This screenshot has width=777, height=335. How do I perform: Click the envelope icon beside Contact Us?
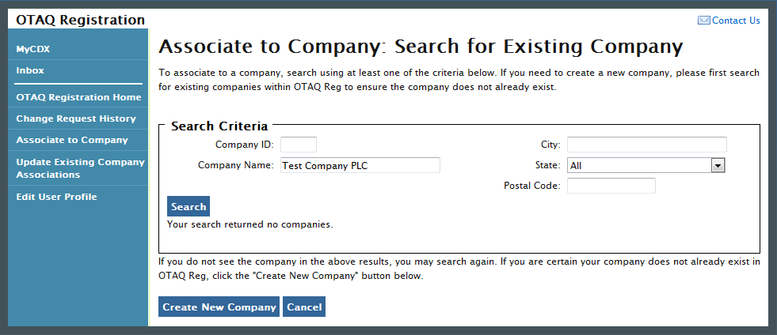[703, 21]
